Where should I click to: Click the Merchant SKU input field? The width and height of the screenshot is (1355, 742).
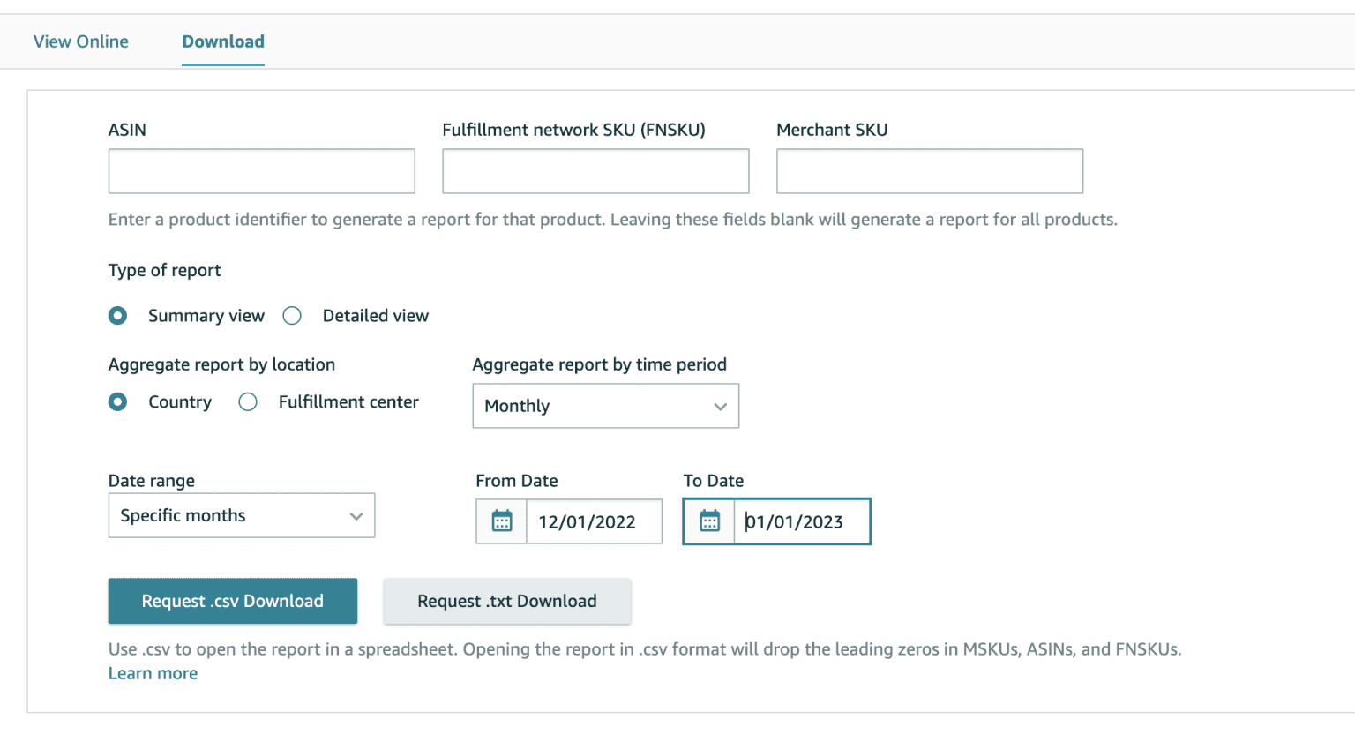[x=929, y=170]
